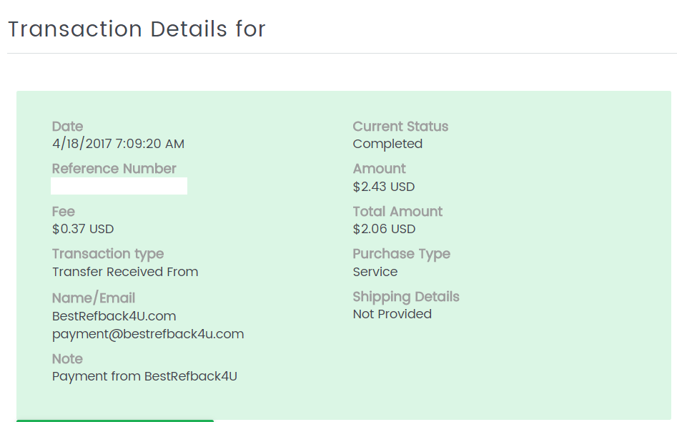Click the Current Status label
This screenshot has height=422, width=677.
click(x=400, y=126)
